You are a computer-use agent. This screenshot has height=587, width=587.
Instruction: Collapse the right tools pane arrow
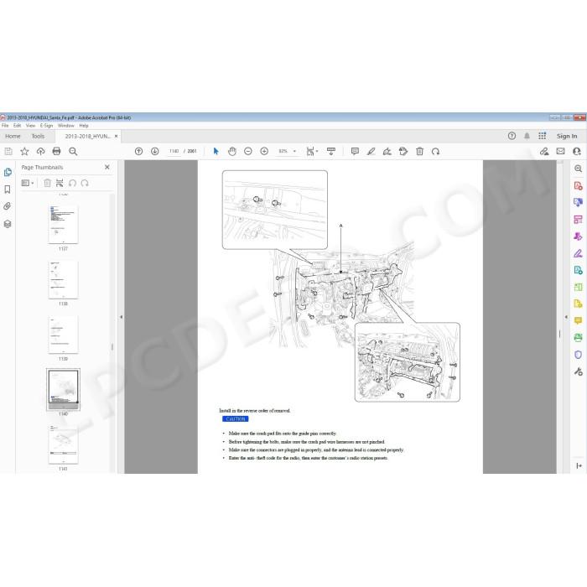click(566, 317)
